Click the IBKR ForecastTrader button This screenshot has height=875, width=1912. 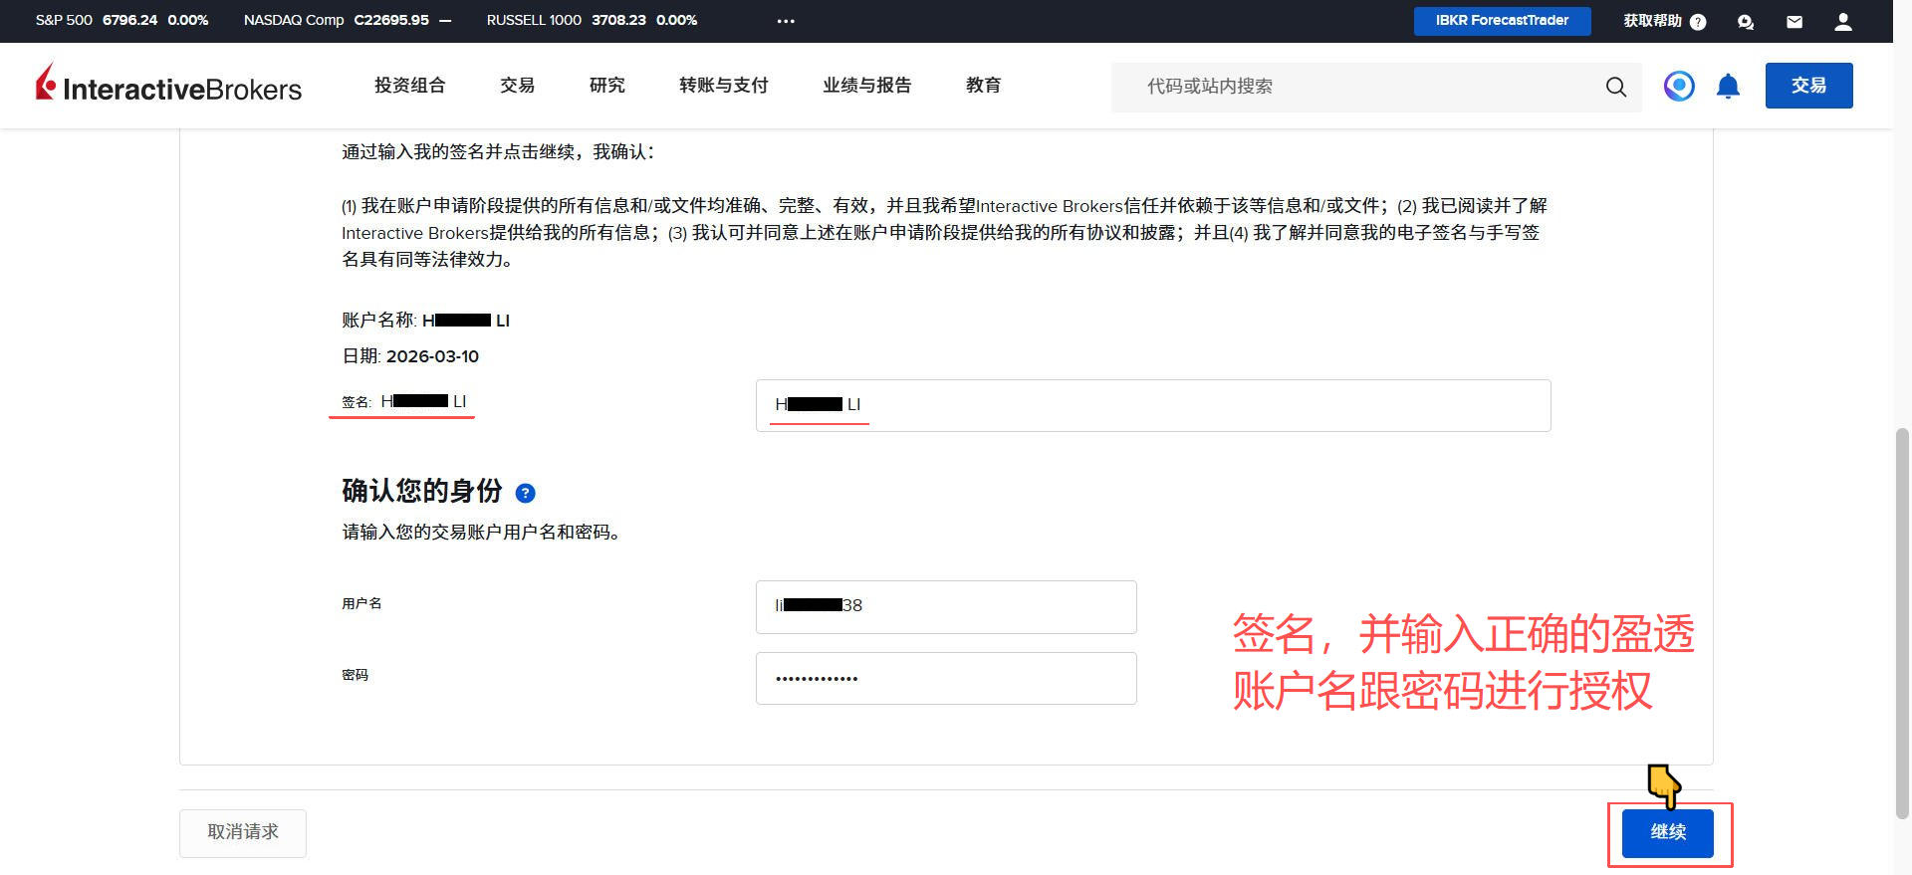click(1502, 21)
